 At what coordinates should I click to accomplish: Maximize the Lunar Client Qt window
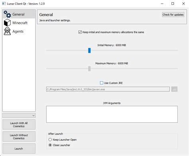[x=173, y=4]
